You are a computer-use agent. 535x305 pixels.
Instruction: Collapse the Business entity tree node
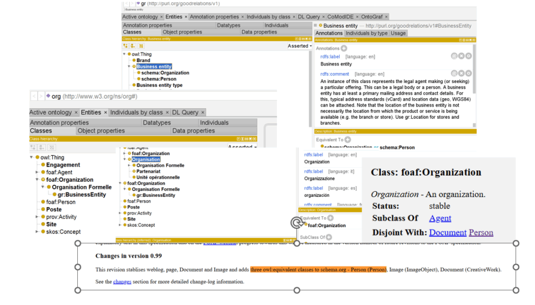129,67
